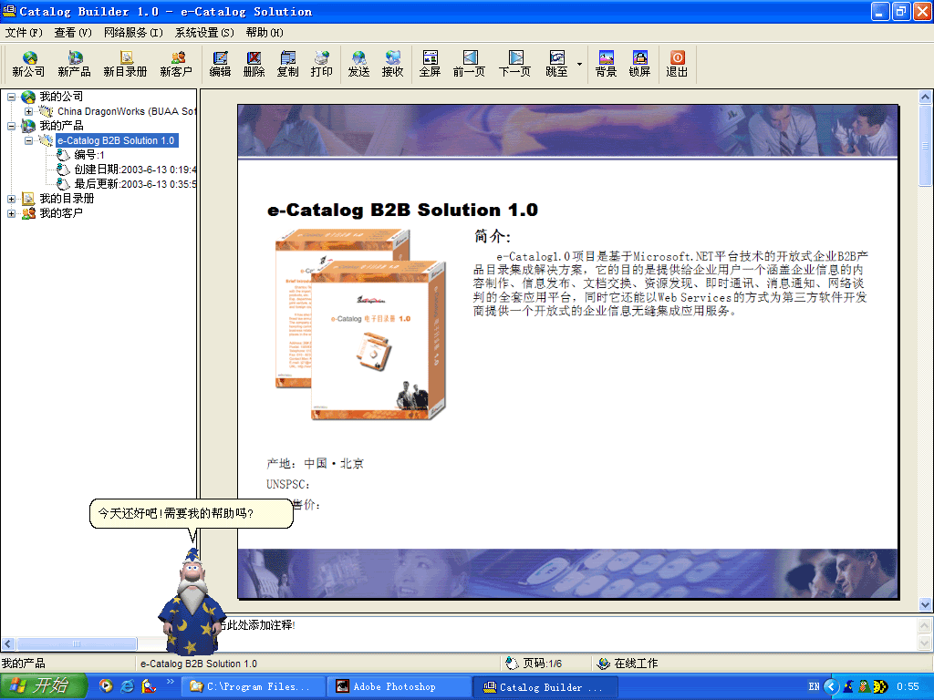Click the 锁屏 (Lock Screen) toolbar icon
The height and width of the screenshot is (700, 934).
(x=639, y=64)
